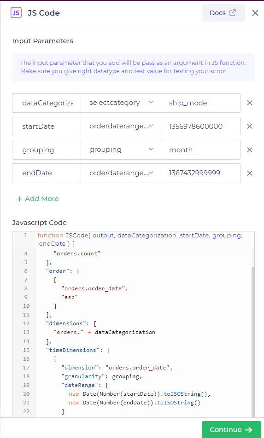The width and height of the screenshot is (264, 438).
Task: Click the "dimensions": [ code line
Action: click(71, 323)
